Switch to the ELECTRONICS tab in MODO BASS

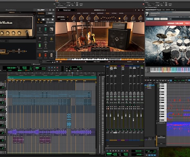(x=100, y=13)
